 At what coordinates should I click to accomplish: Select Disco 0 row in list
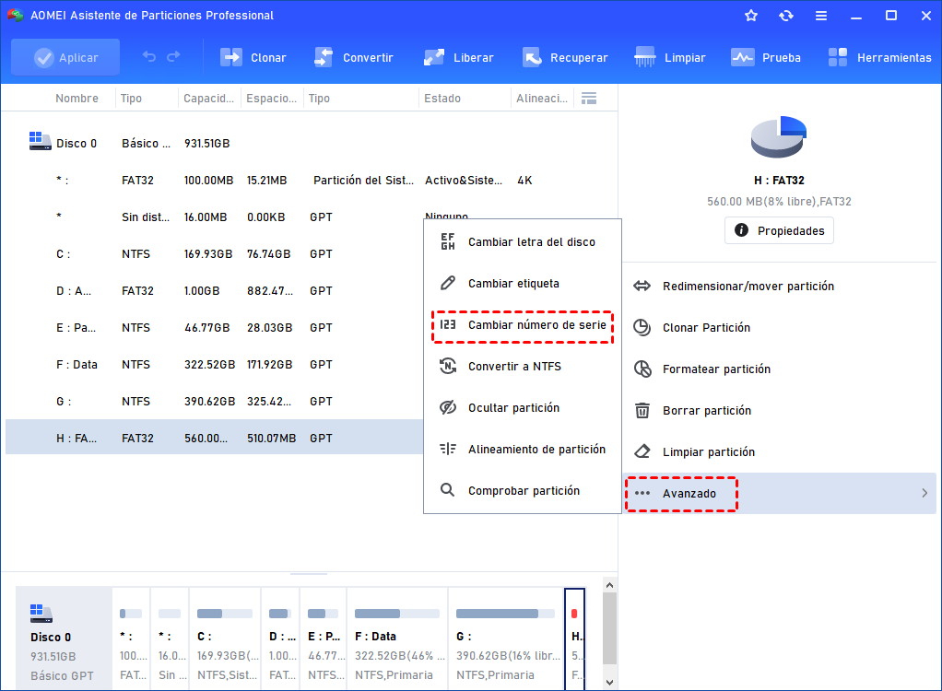coord(311,143)
